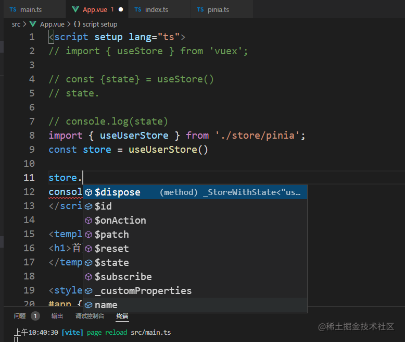Click the unsaved dot on App.vue tab
Screen dimensions: 405x342
coord(121,9)
